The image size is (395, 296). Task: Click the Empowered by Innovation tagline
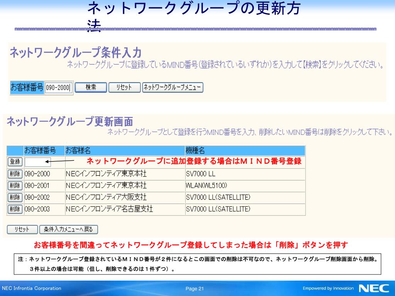click(x=328, y=288)
